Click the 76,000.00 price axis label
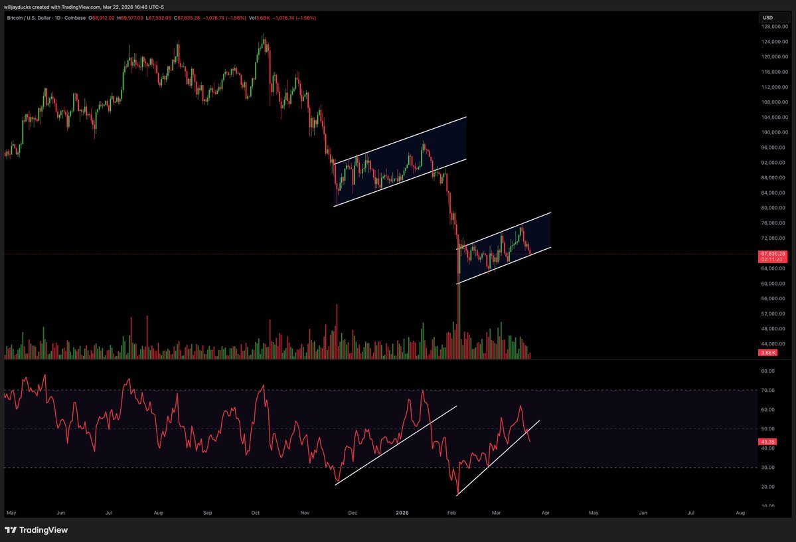Image resolution: width=796 pixels, height=542 pixels. click(x=775, y=223)
